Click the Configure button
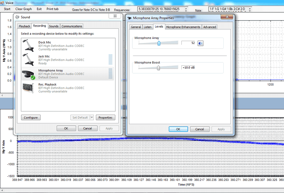 31,117
